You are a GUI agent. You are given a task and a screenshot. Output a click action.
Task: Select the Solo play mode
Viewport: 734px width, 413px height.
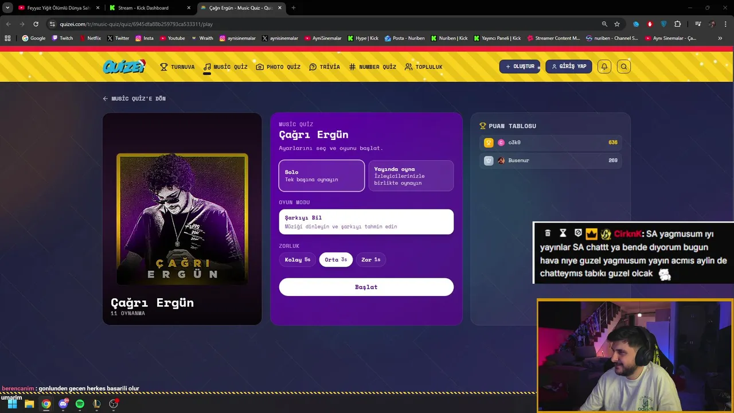(322, 176)
